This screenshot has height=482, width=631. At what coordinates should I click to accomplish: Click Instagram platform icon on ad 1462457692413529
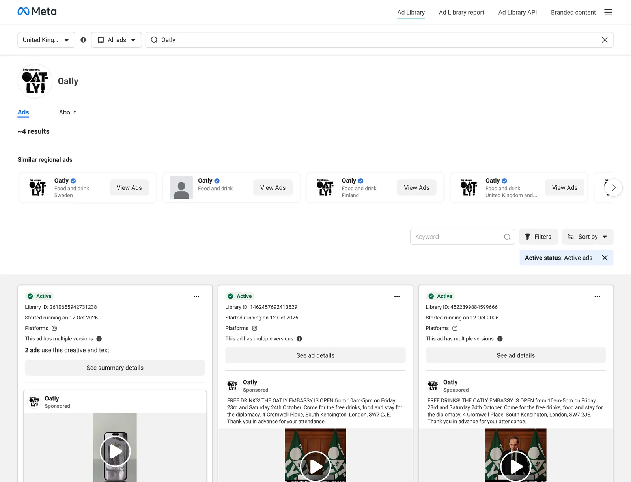pos(255,328)
